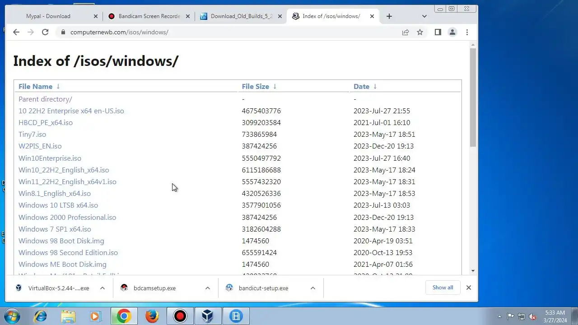Sort by File Size column

pyautogui.click(x=255, y=86)
